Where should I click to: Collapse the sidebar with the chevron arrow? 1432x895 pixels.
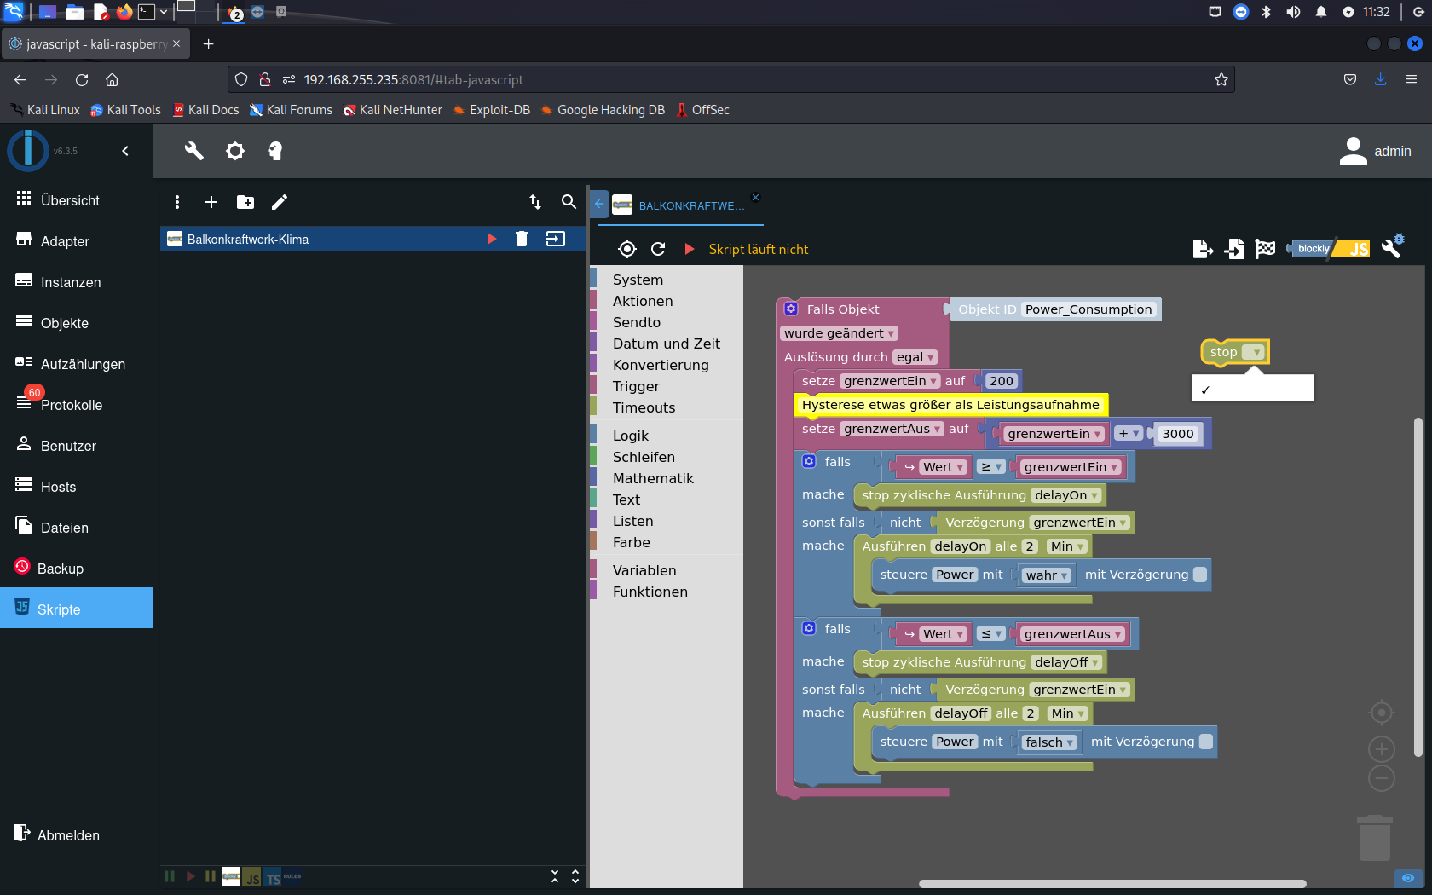point(125,151)
